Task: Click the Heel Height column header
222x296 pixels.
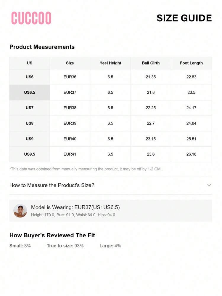Action: pyautogui.click(x=110, y=63)
